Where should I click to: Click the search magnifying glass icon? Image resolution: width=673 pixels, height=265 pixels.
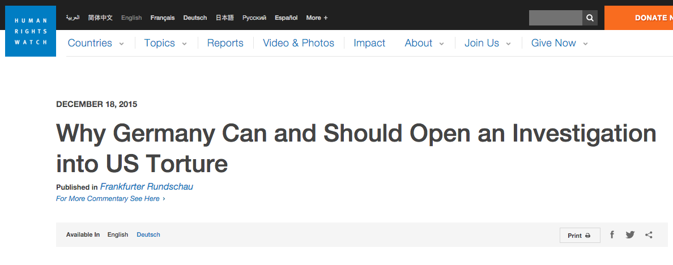click(x=590, y=18)
